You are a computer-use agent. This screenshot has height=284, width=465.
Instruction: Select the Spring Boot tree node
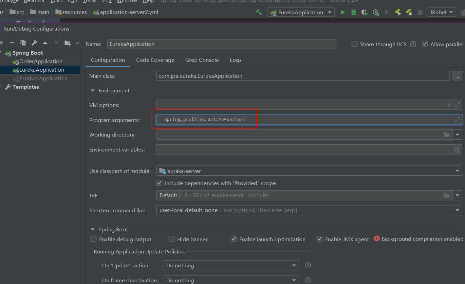tap(27, 53)
